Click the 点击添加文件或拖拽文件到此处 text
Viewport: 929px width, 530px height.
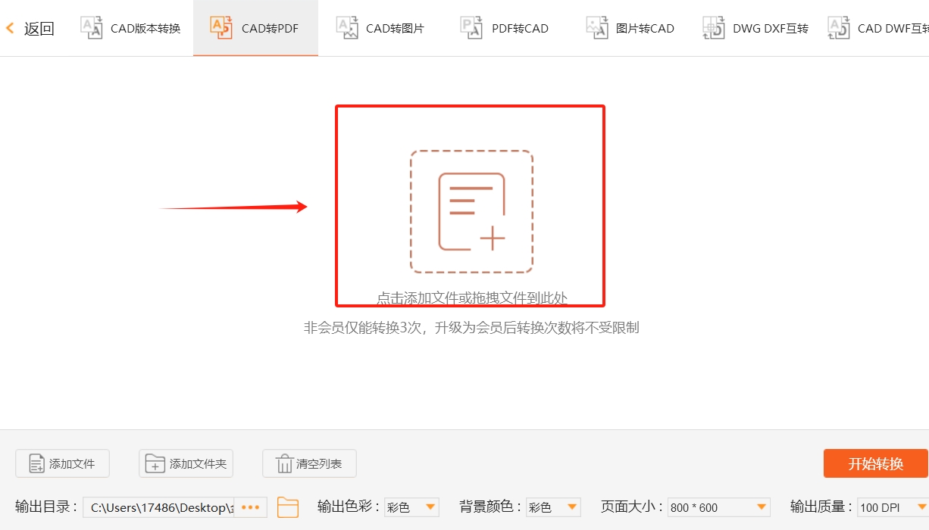tap(471, 298)
